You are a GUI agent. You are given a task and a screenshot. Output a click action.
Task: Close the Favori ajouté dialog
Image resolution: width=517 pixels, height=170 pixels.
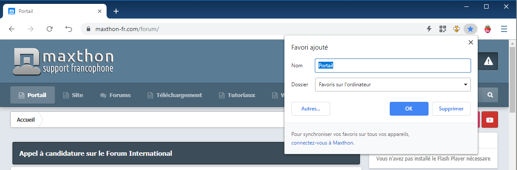[470, 42]
